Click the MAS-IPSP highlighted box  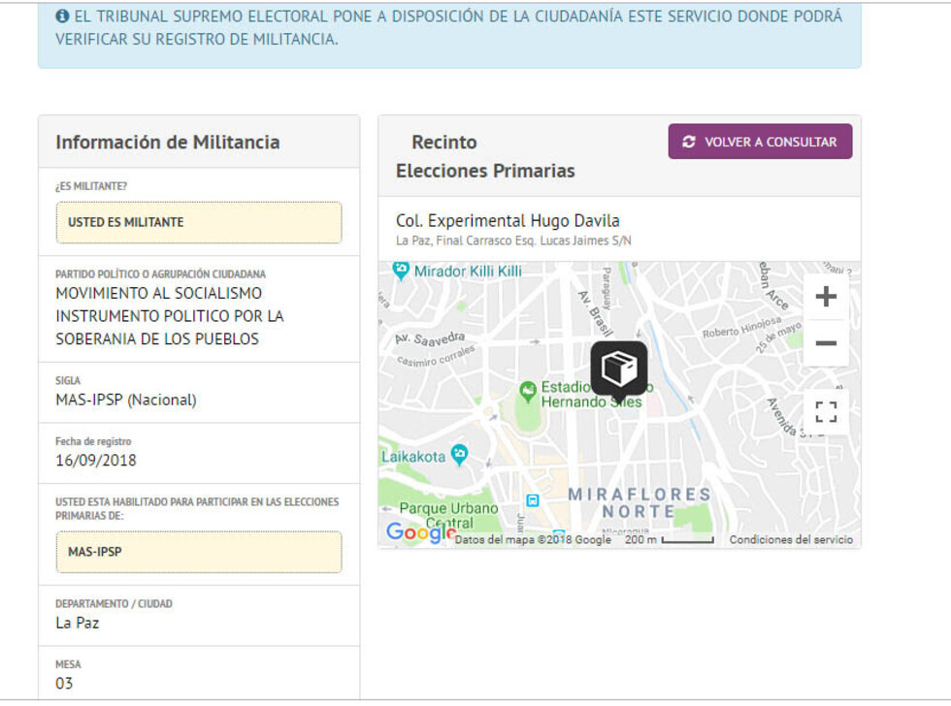pos(199,552)
